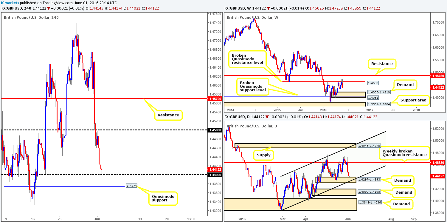This screenshot has height=222, width=447.
Task: Select the British Pound/U.S. Dollar, D chart title
Action: point(252,126)
